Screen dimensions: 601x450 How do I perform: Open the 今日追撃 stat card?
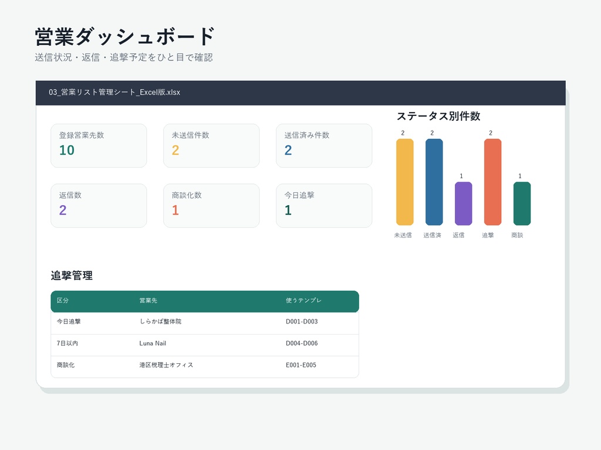[x=324, y=206]
